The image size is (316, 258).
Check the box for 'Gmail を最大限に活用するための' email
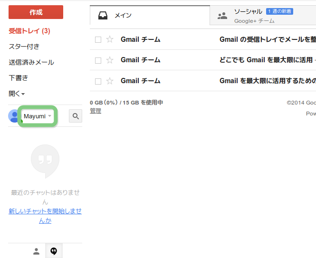(x=98, y=81)
